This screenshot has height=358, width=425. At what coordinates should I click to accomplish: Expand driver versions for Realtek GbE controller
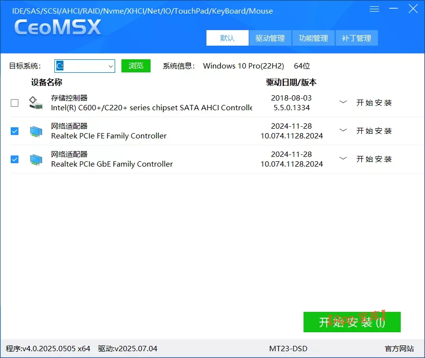tap(343, 159)
